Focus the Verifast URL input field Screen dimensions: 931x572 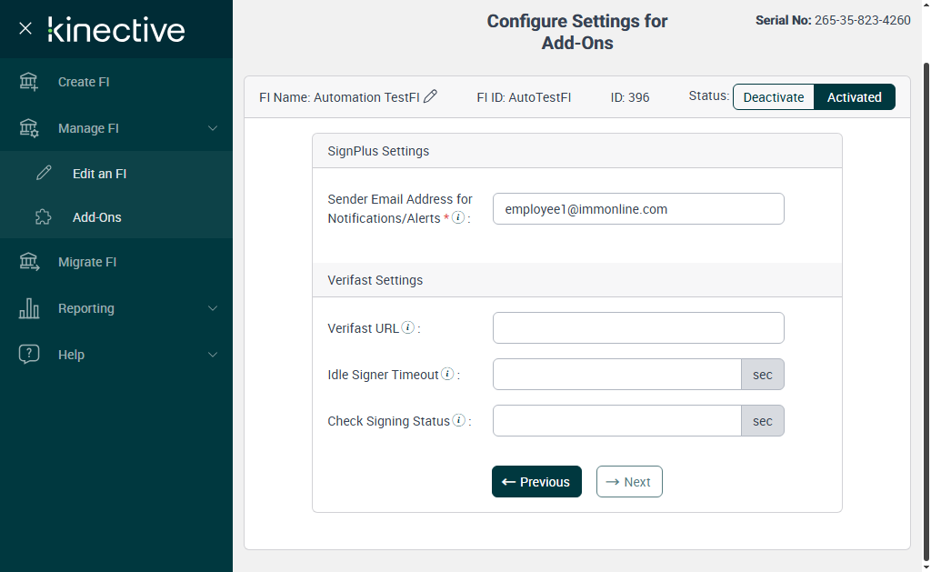pos(638,328)
